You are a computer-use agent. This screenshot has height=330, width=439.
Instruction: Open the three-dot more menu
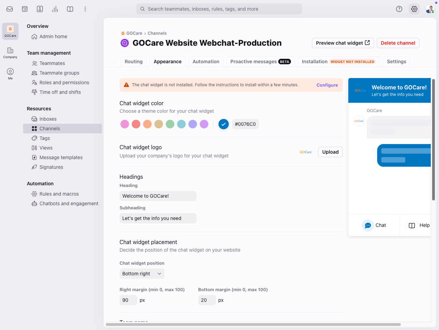coord(85,9)
